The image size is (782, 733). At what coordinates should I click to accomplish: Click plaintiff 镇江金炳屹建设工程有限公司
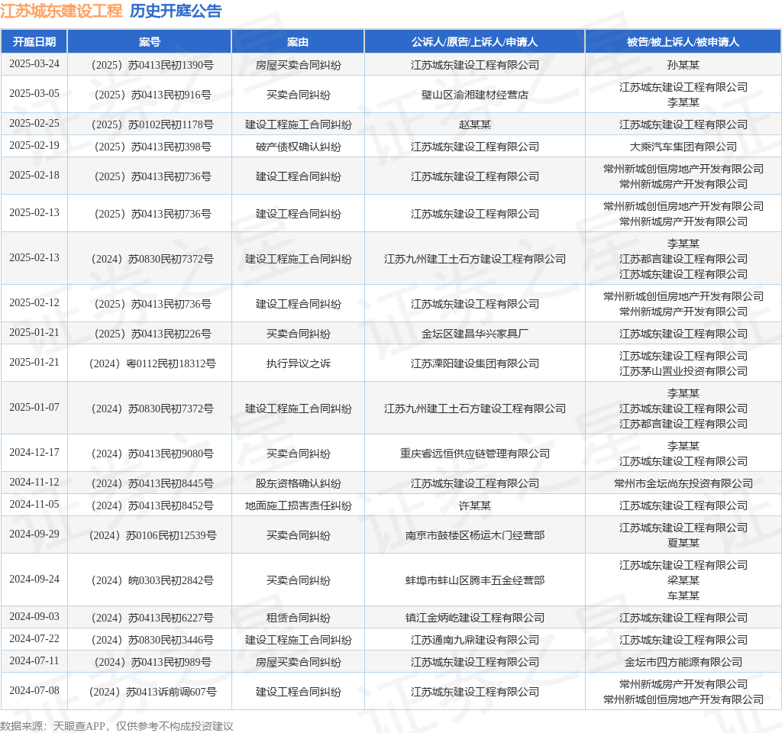(474, 618)
